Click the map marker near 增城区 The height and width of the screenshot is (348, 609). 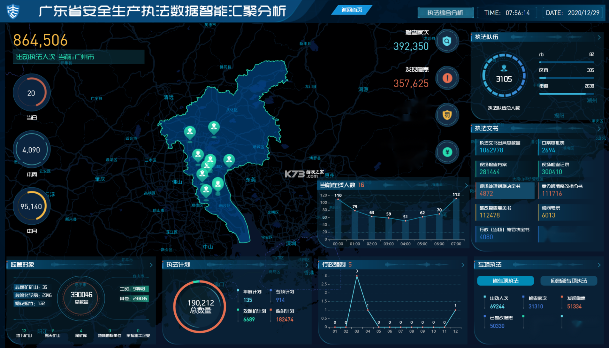(229, 160)
